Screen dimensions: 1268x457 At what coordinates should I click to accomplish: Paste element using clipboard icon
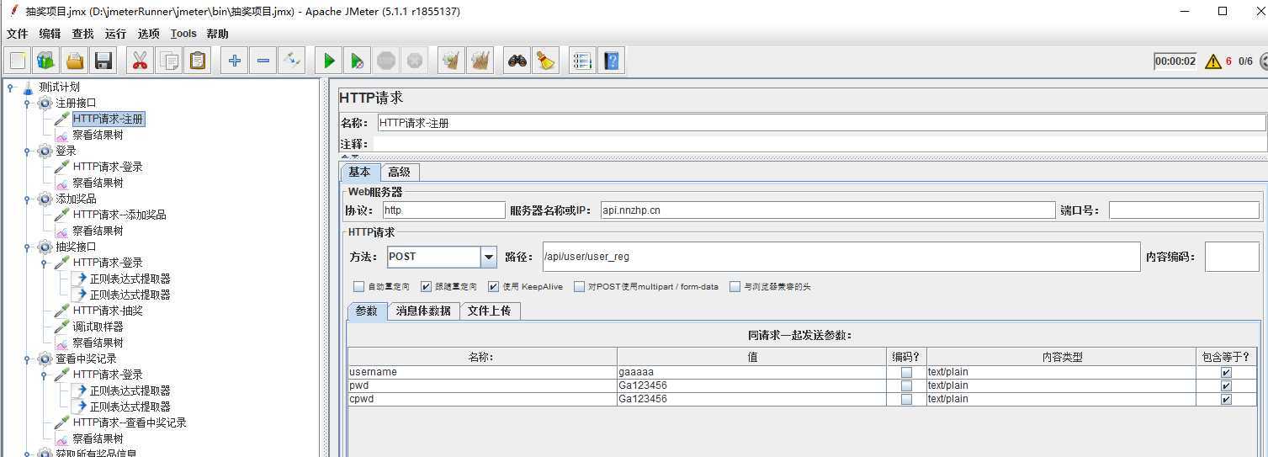click(x=198, y=61)
